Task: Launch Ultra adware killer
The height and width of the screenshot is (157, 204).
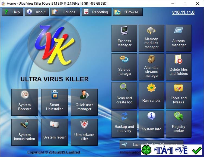Action: pyautogui.click(x=84, y=132)
